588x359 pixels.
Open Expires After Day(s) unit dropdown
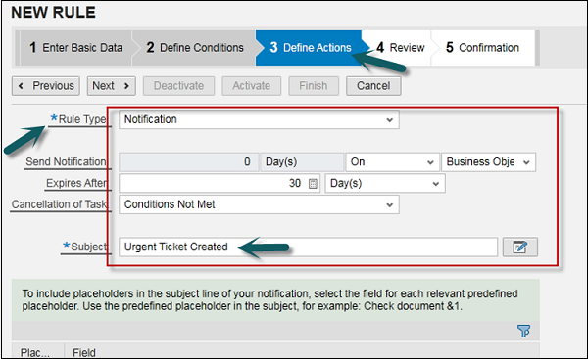coord(385,184)
